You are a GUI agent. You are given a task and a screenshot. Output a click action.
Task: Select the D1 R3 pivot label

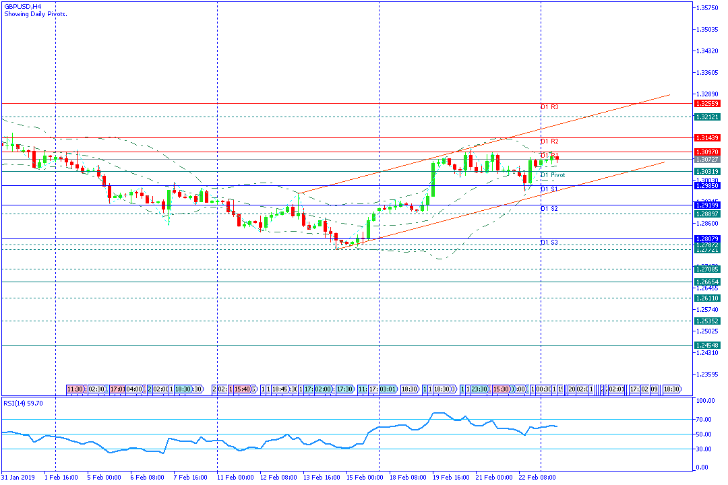tap(549, 107)
